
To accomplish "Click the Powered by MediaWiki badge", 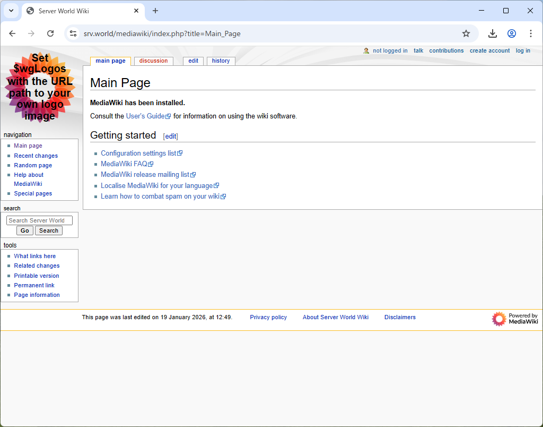I will point(515,319).
